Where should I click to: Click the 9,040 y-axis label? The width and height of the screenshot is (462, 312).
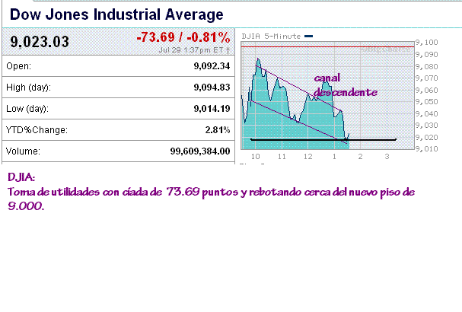pos(427,113)
